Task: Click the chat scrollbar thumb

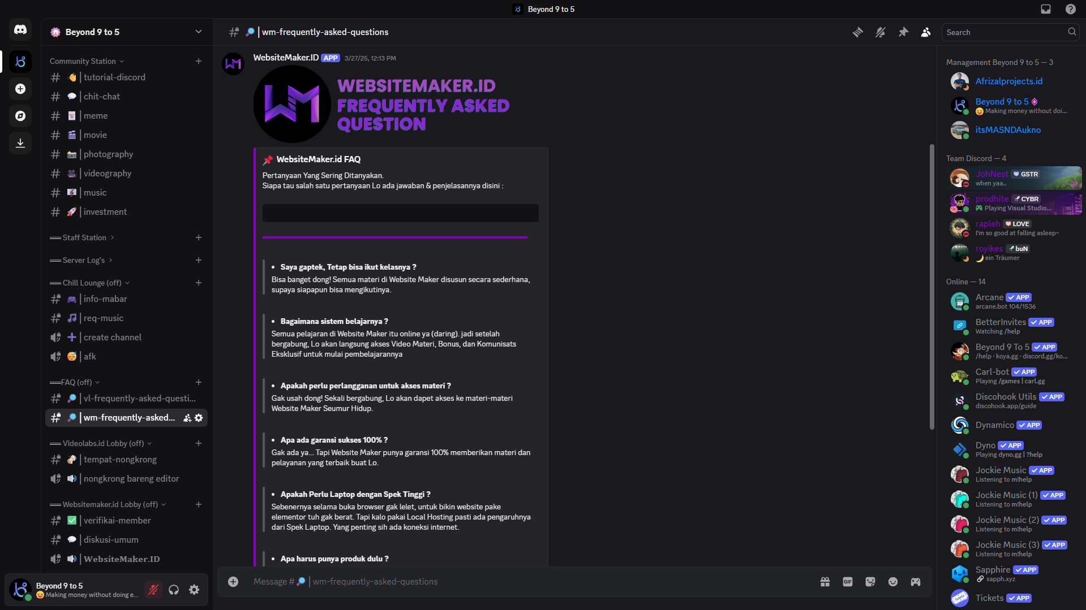Action: pyautogui.click(x=932, y=287)
